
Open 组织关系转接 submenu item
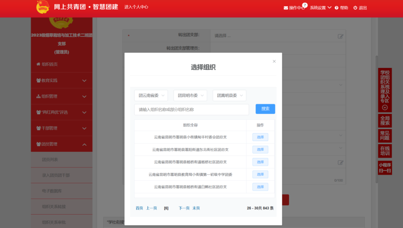coord(62,207)
